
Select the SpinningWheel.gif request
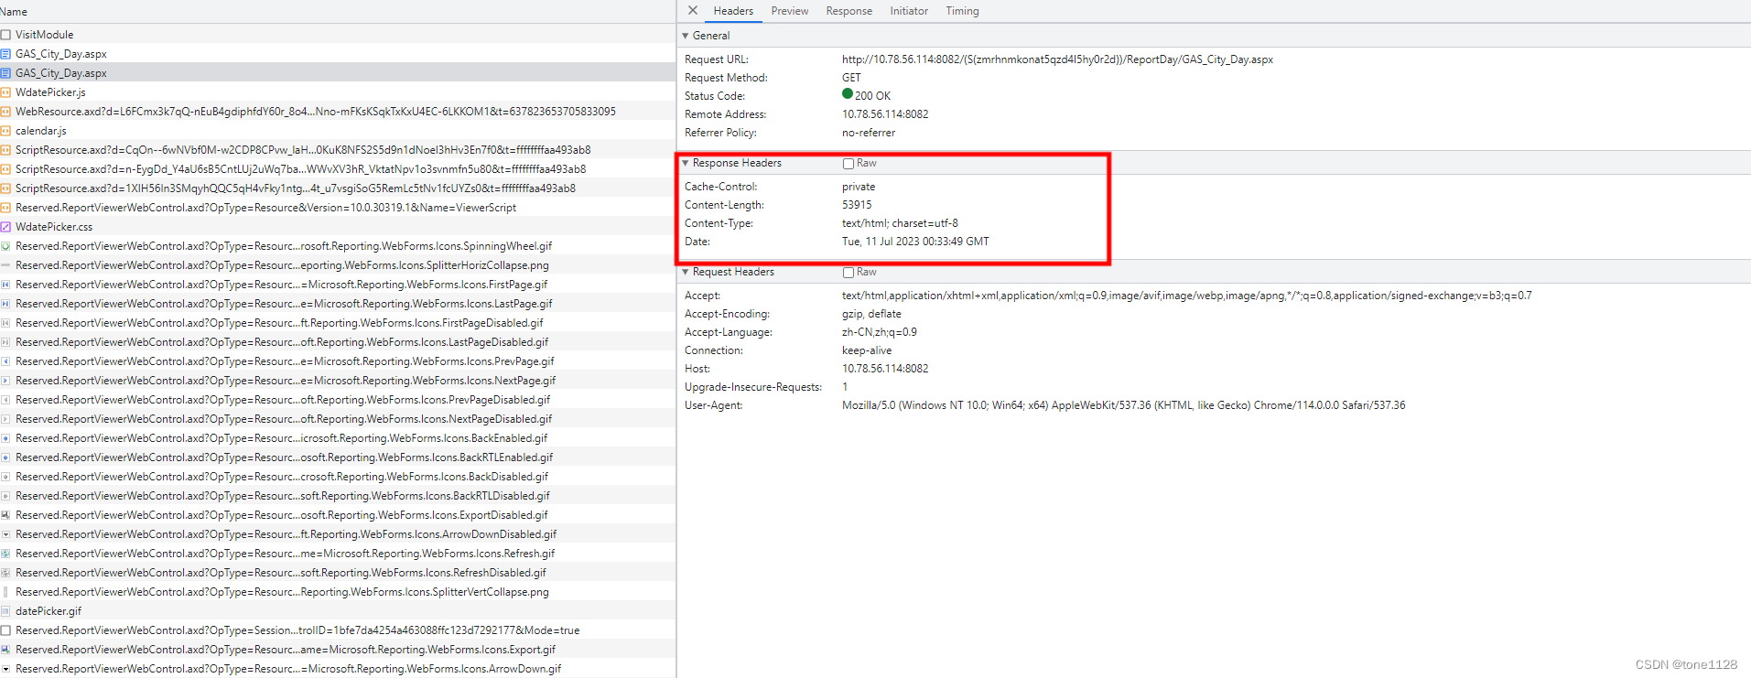[338, 246]
